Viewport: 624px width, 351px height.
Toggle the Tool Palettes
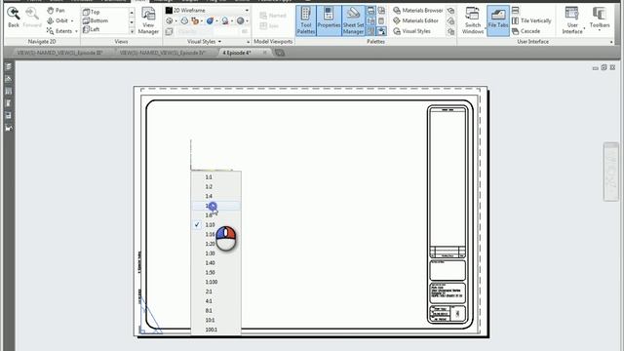(x=305, y=20)
